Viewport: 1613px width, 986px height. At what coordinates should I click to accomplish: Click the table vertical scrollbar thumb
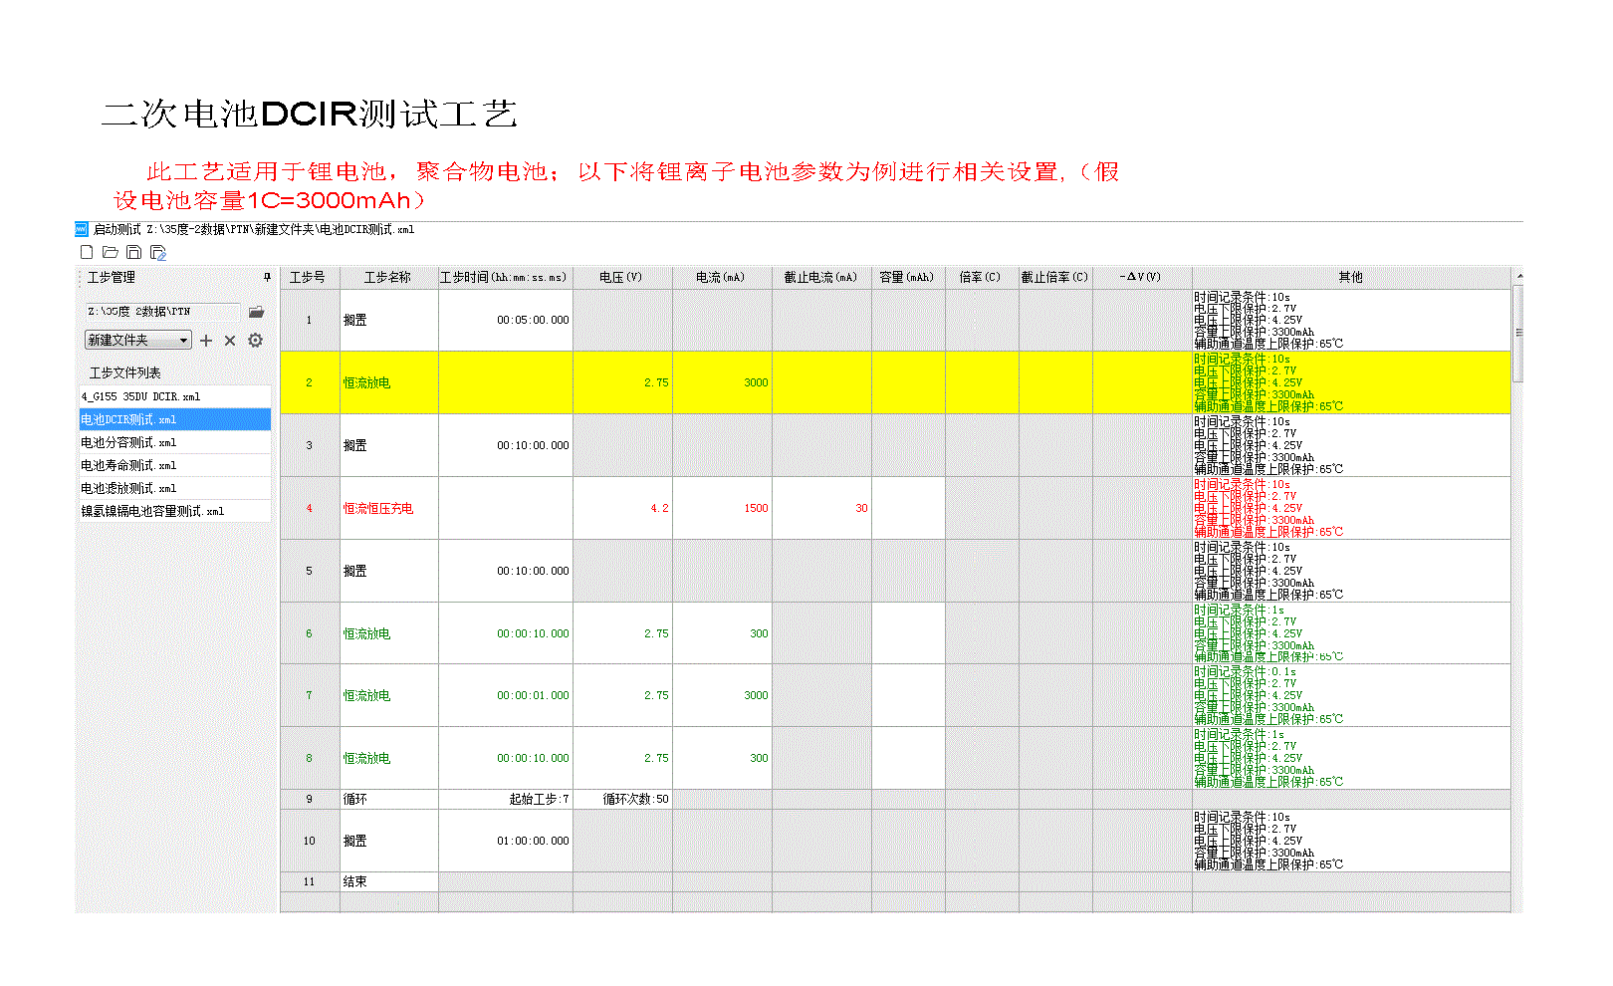(1517, 333)
